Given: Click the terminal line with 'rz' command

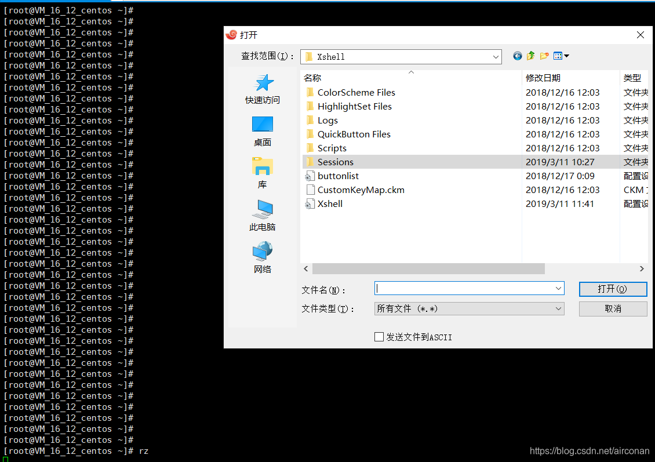Looking at the screenshot, I should [76, 451].
